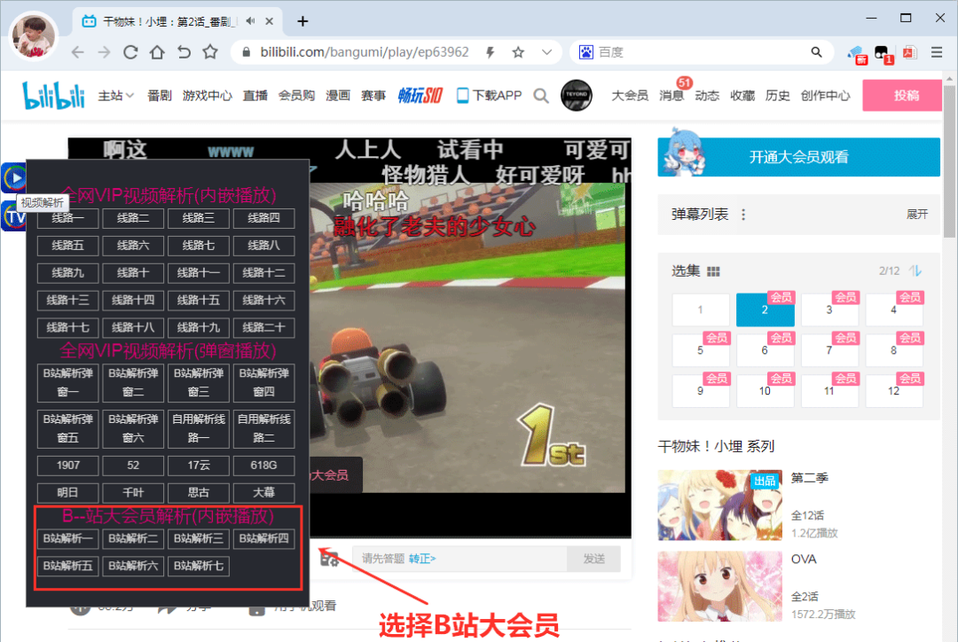Open the OVA series thumbnail
Screen dimensions: 958x642
tap(719, 586)
